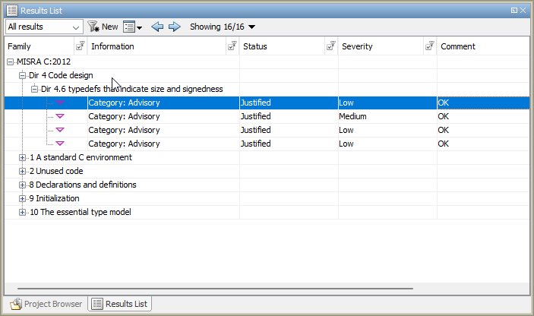Click the Information column filter icon
Screen dimensions: 534x316
point(232,46)
